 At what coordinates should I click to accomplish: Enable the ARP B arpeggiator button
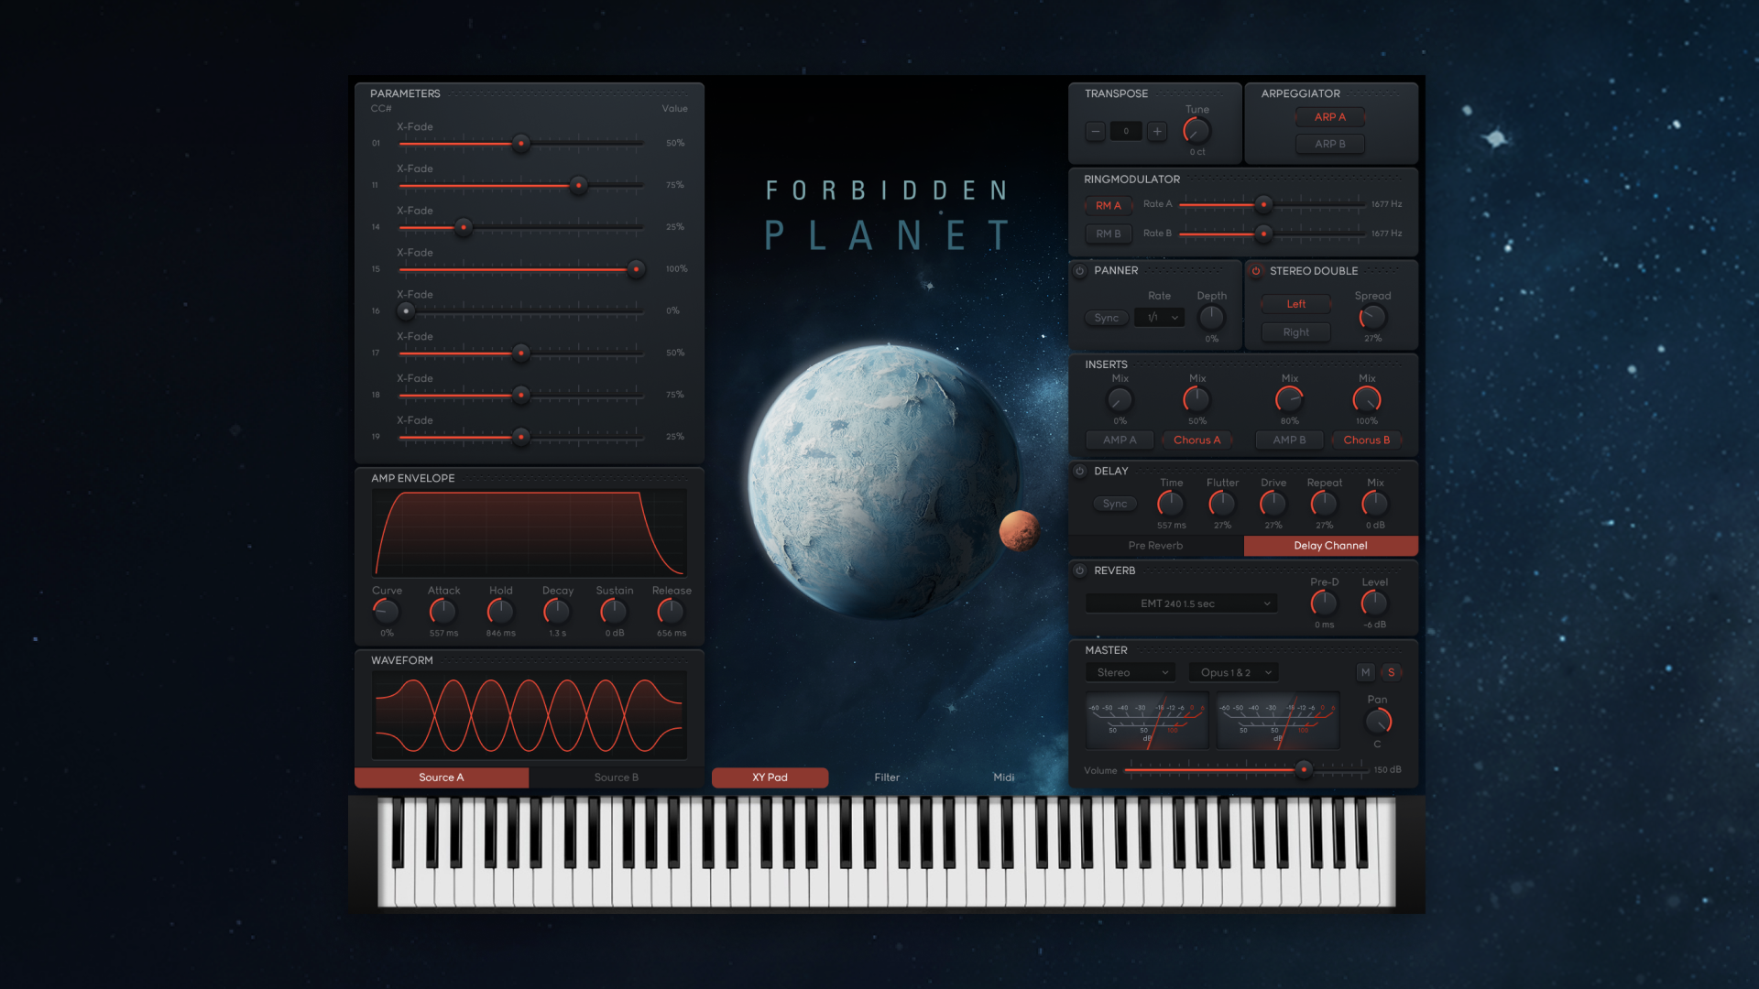tap(1329, 143)
